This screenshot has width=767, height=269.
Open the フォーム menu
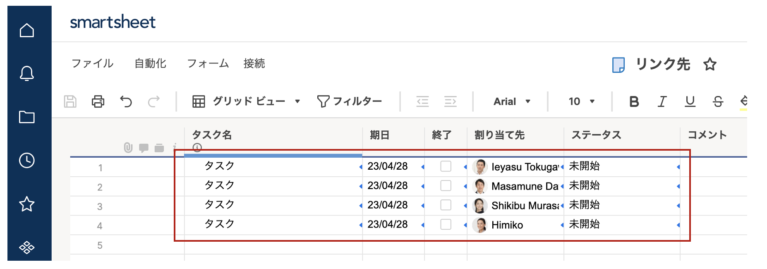(208, 63)
